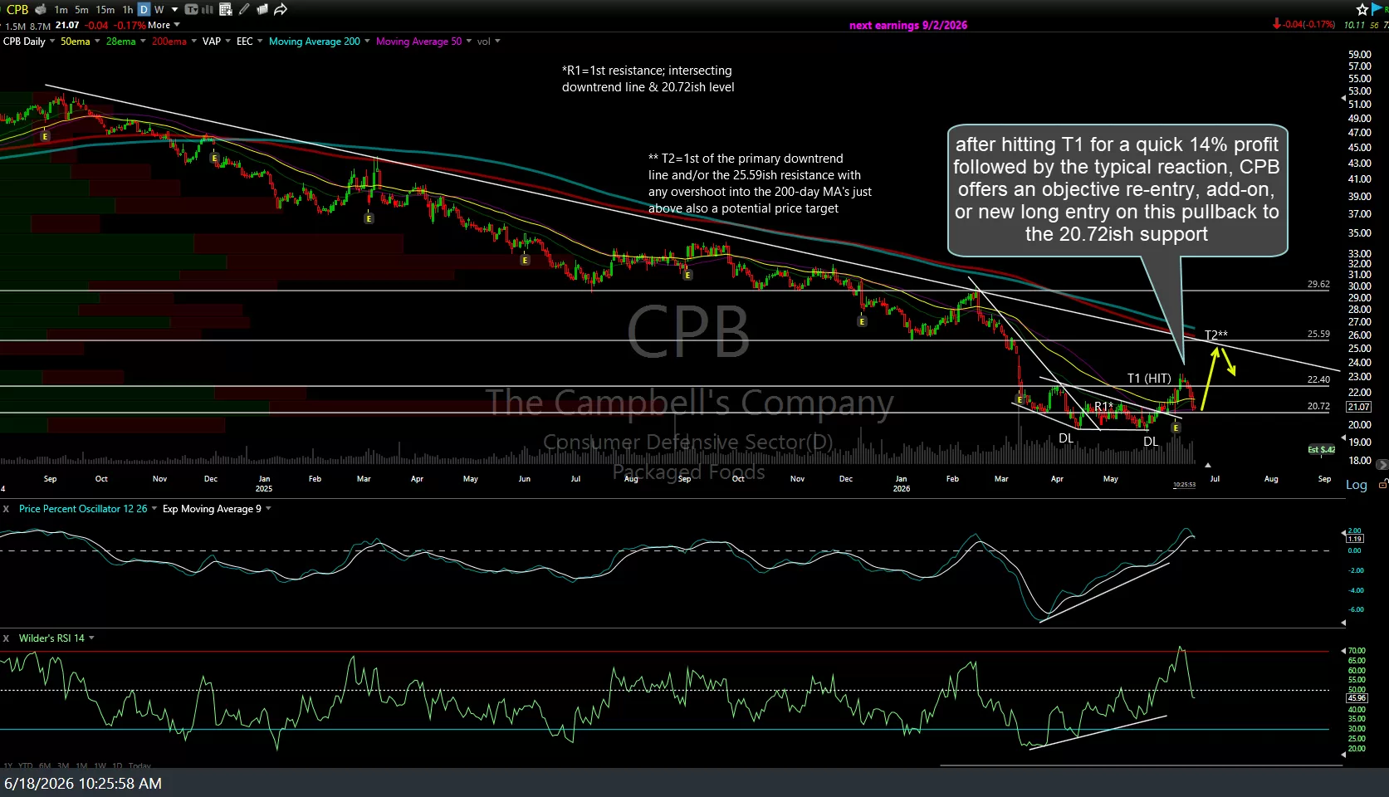Select the Weekly (W) timeframe

[x=159, y=10]
